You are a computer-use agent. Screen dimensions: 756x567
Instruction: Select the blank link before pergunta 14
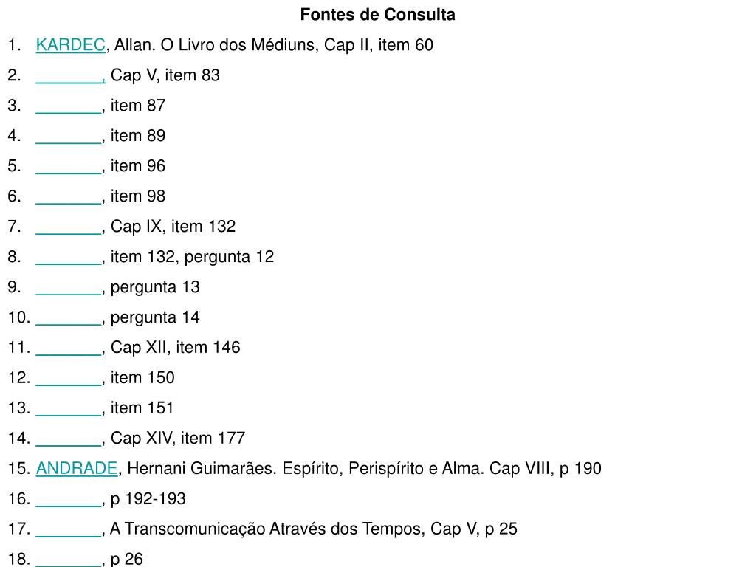[69, 319]
